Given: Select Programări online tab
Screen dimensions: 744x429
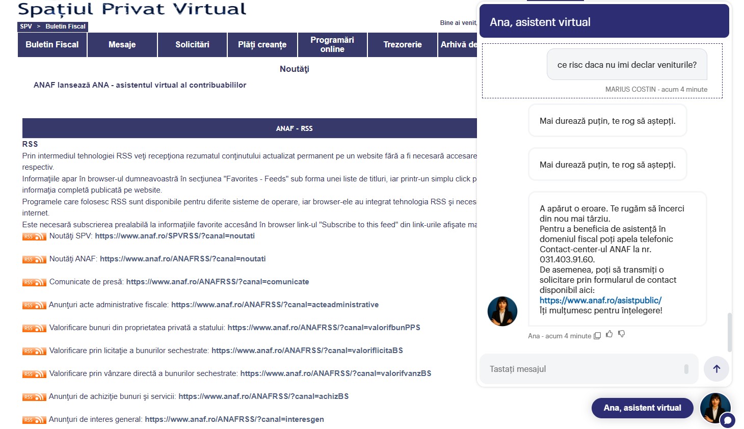Looking at the screenshot, I should (332, 45).
